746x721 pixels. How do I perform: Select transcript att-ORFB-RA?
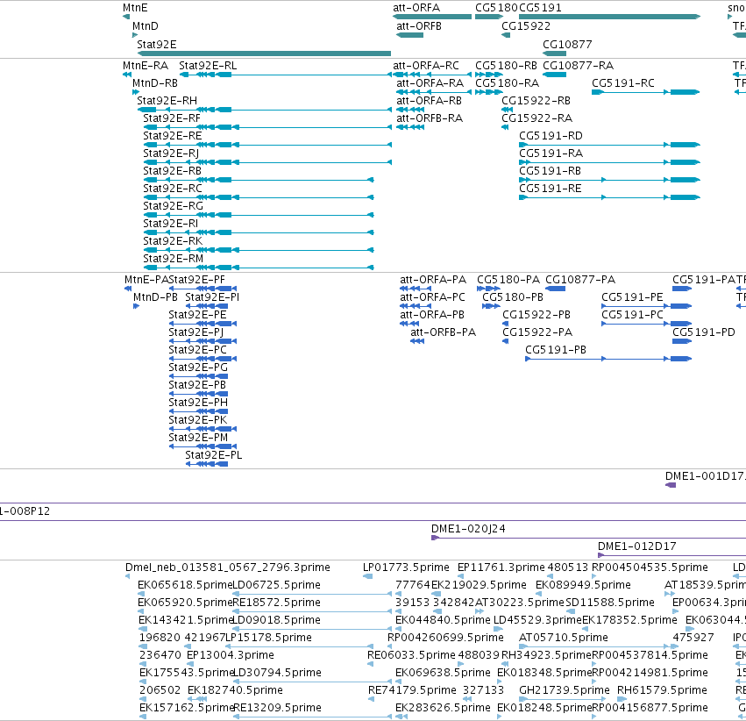click(410, 127)
